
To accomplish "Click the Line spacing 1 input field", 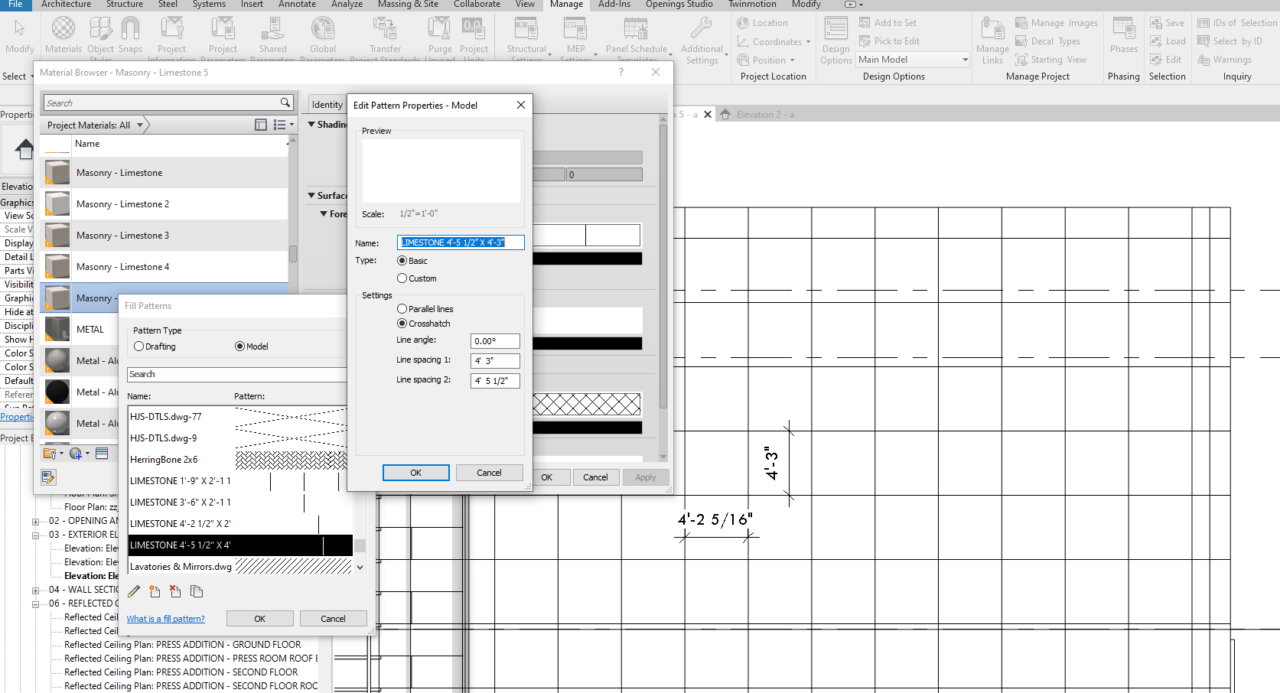I will pos(494,360).
